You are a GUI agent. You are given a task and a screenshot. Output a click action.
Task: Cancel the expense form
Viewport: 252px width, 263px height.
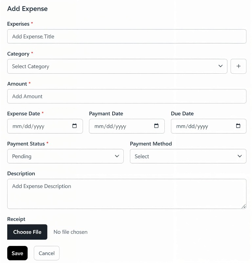(x=47, y=253)
